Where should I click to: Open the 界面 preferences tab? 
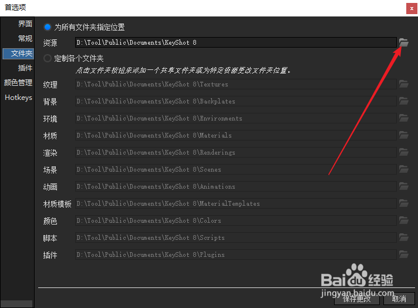(25, 24)
